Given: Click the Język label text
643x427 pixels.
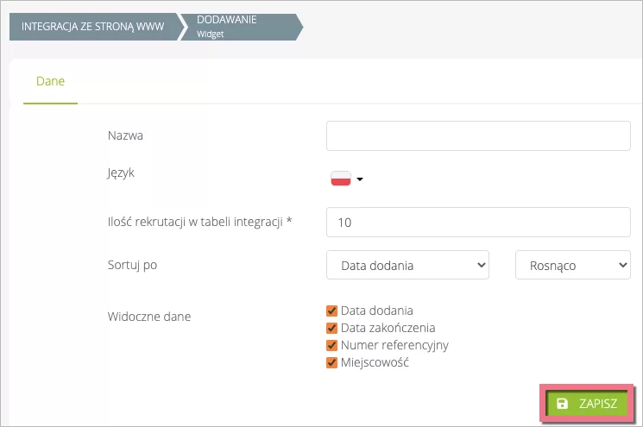Looking at the screenshot, I should (122, 173).
